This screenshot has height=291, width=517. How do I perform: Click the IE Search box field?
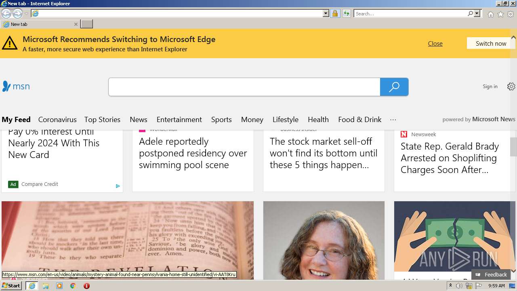(411, 13)
